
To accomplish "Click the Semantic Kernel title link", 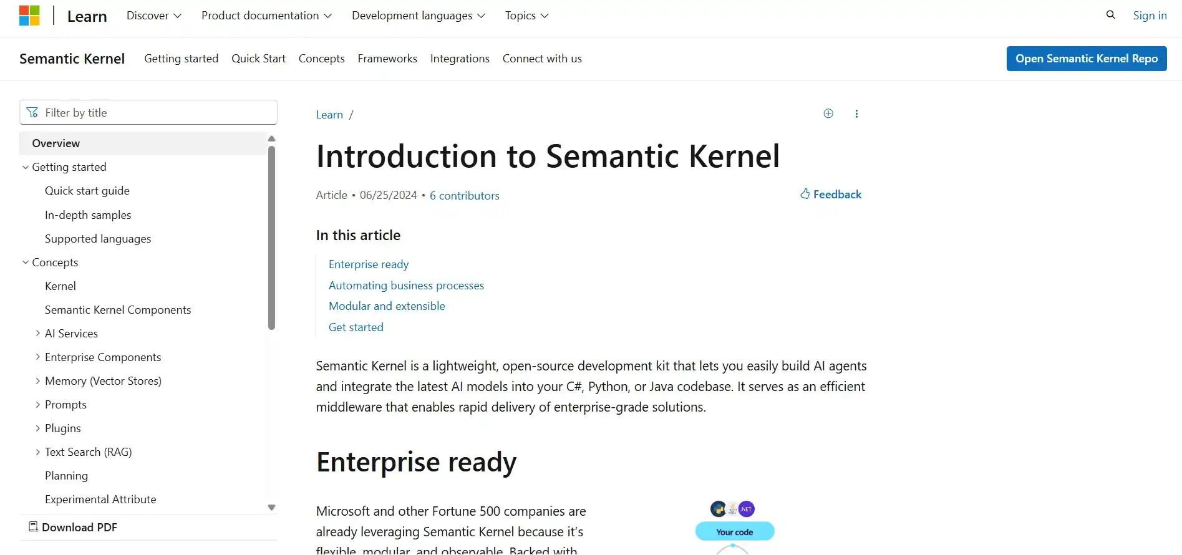I will coord(72,59).
